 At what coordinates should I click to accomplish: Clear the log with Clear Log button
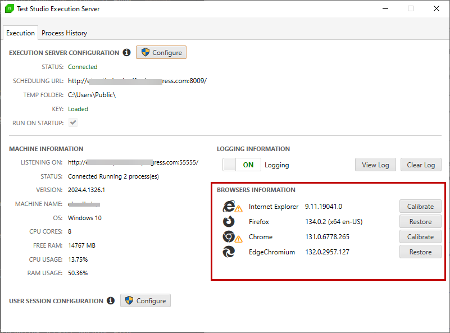click(421, 165)
